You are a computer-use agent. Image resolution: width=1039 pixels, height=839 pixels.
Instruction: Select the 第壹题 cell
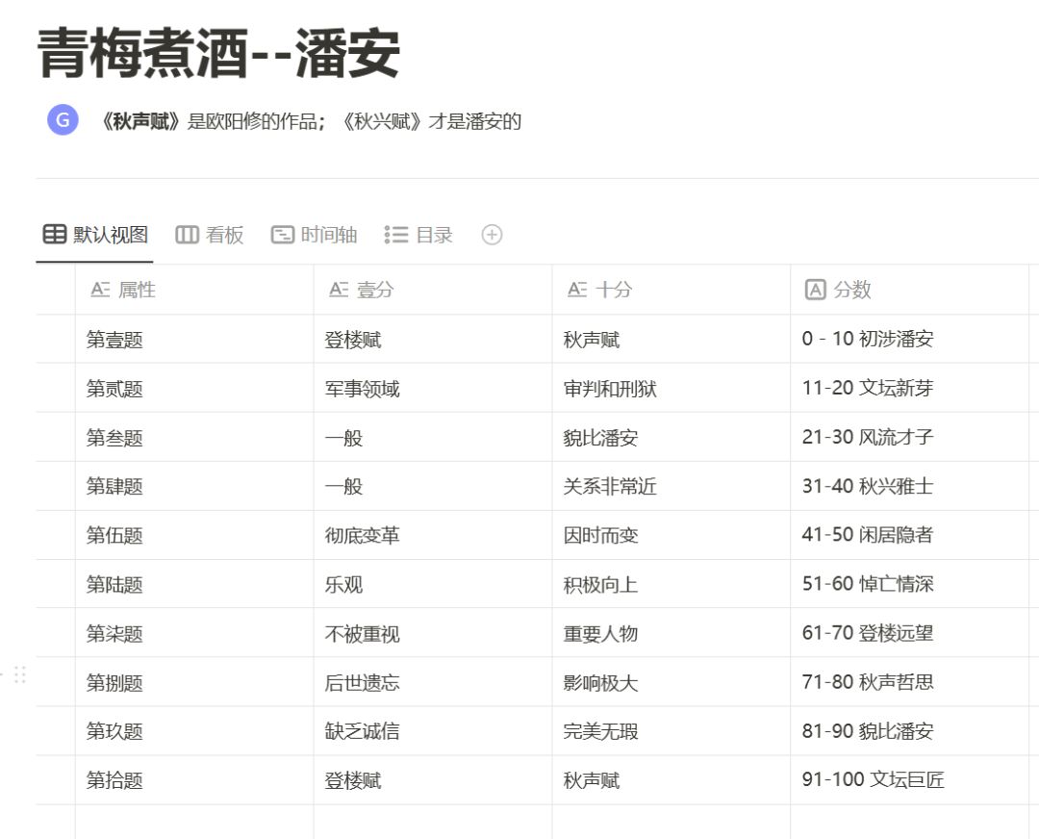click(x=194, y=340)
